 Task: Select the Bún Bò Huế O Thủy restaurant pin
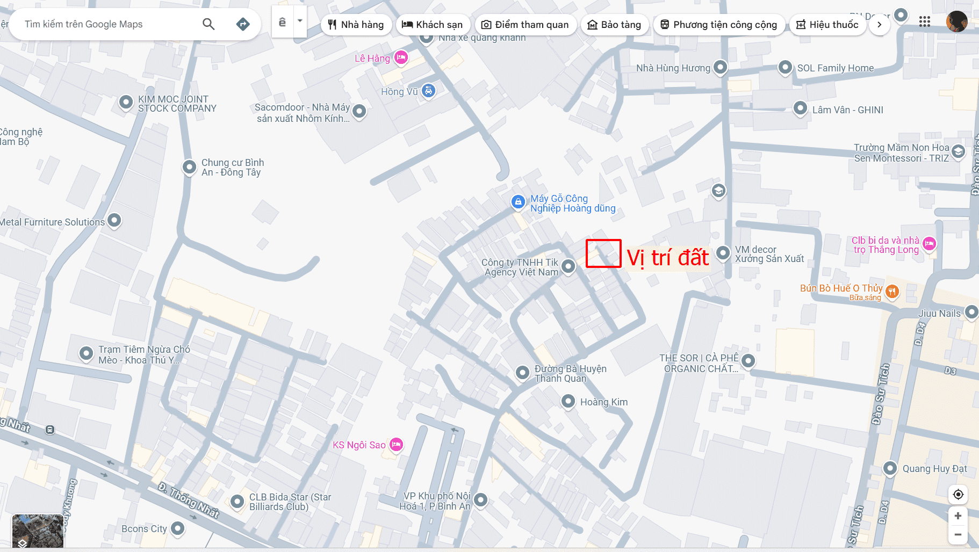click(x=892, y=292)
